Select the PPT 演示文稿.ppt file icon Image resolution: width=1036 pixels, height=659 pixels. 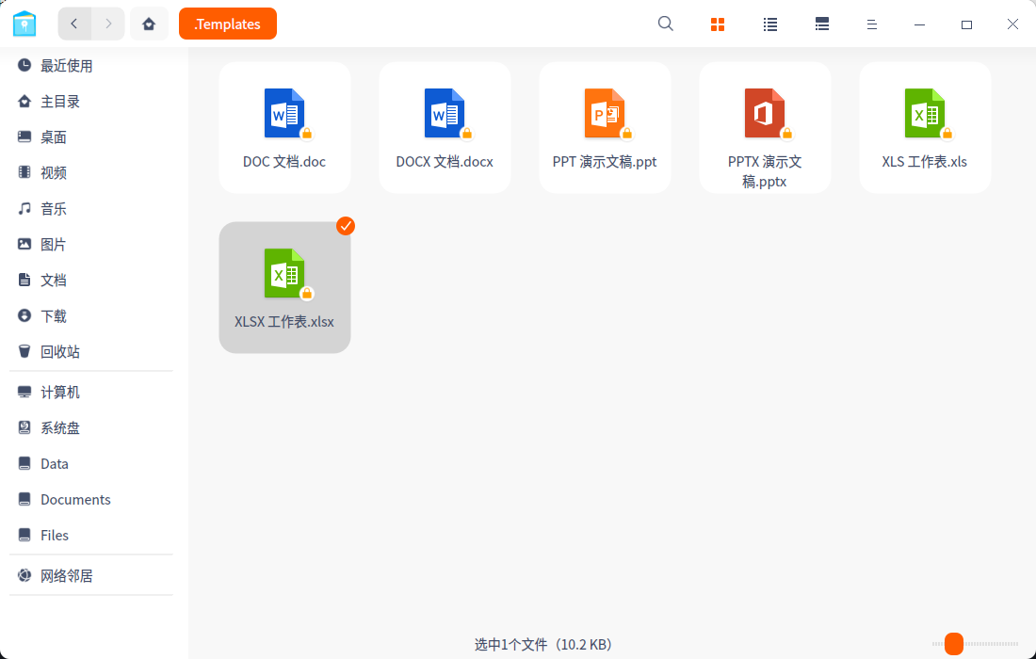(605, 114)
